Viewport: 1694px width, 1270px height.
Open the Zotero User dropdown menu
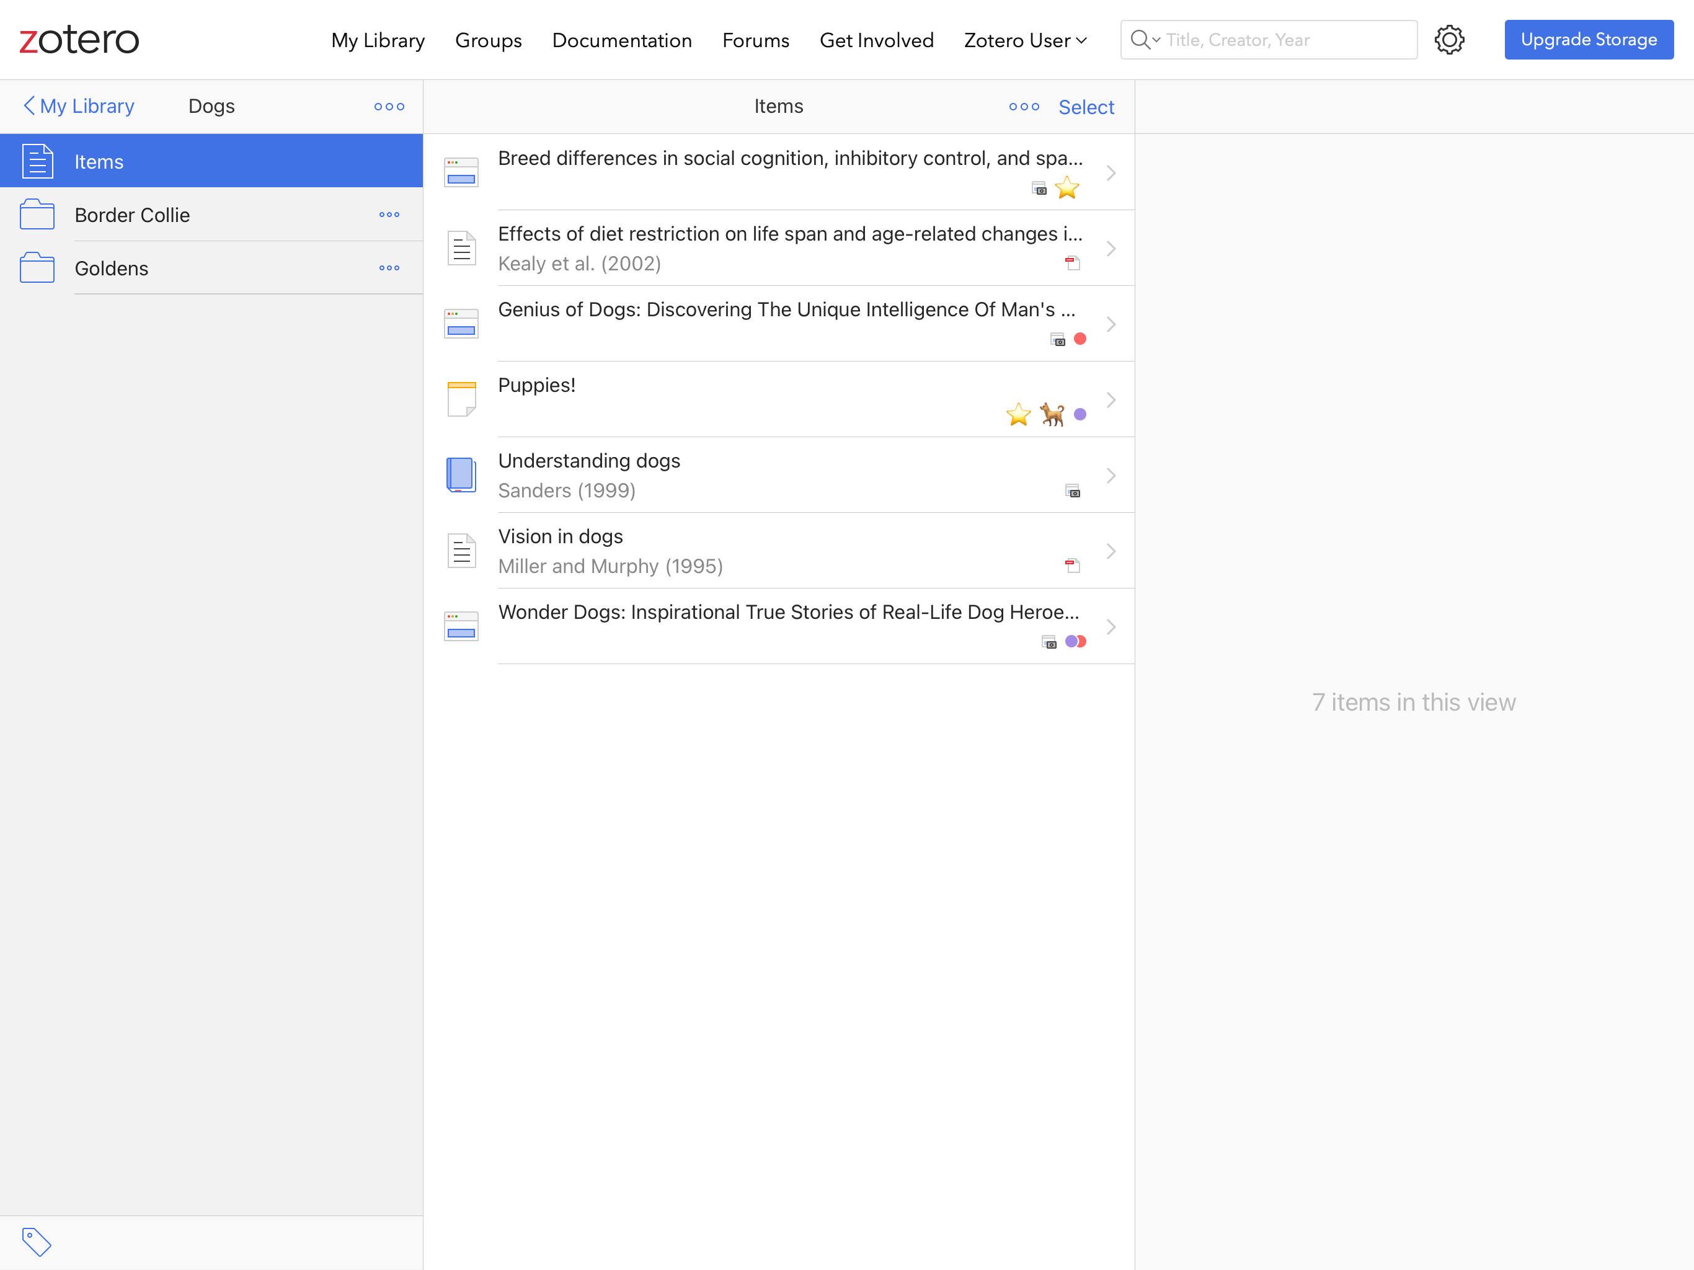tap(1025, 40)
